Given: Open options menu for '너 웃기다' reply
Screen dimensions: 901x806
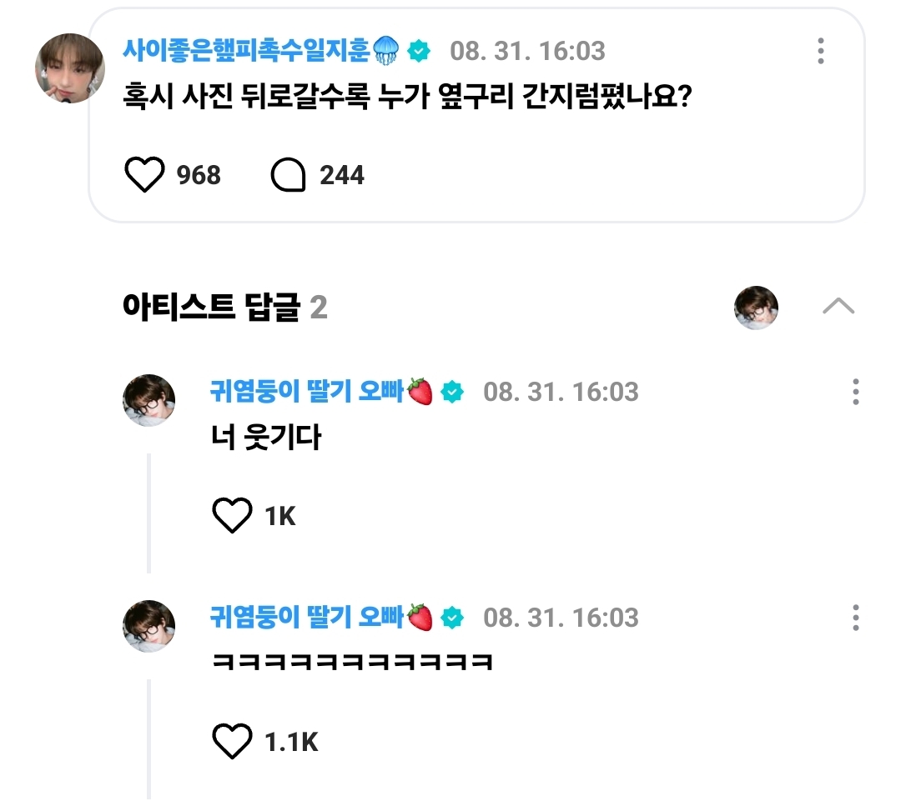Looking at the screenshot, I should [x=855, y=392].
